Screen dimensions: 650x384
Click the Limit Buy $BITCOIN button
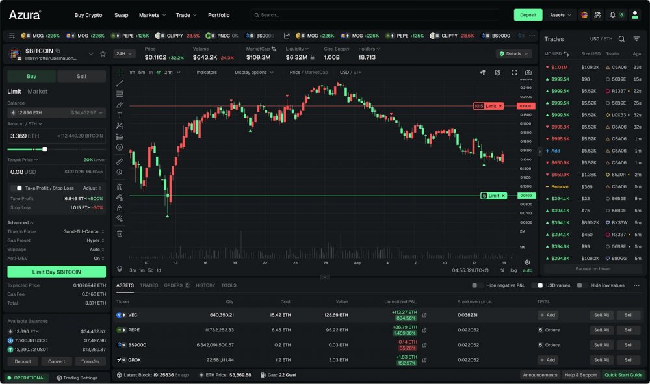coord(56,272)
